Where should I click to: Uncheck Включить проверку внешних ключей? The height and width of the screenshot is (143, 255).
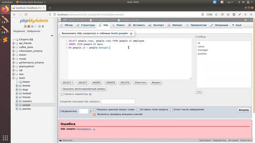pyautogui.click(x=94, y=114)
